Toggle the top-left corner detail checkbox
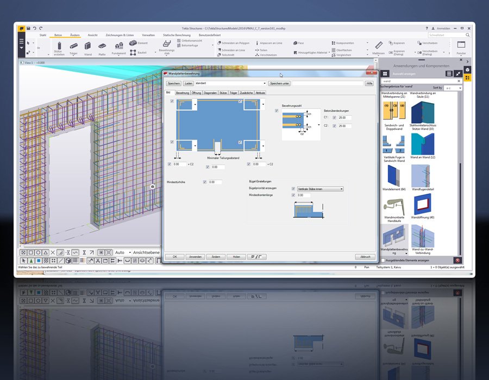The height and width of the screenshot is (380, 489). [x=172, y=101]
